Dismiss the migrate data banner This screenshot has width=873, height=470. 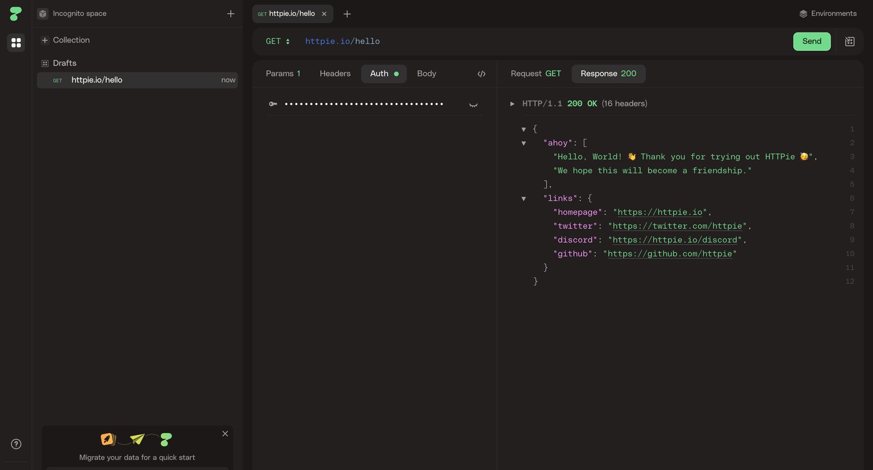coord(225,434)
